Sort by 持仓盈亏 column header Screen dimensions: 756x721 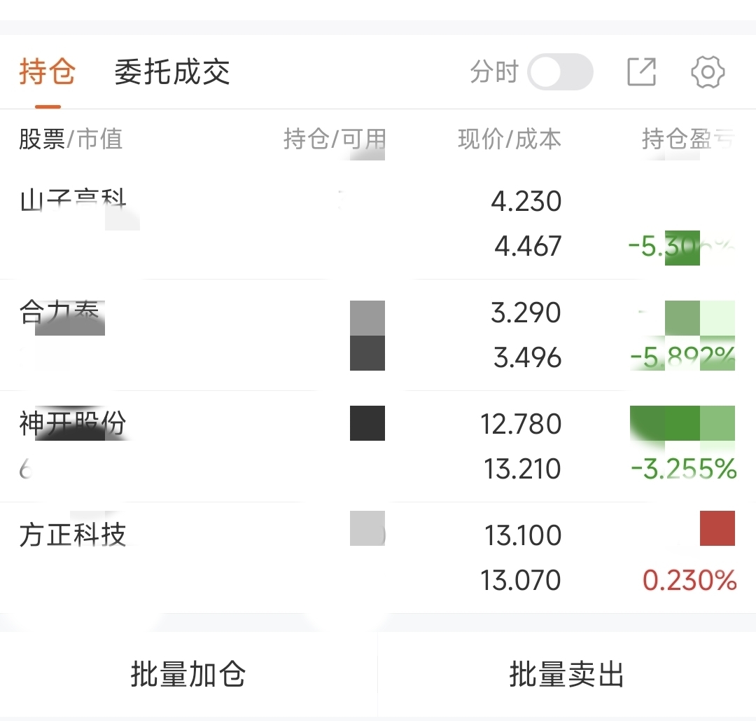(x=687, y=139)
